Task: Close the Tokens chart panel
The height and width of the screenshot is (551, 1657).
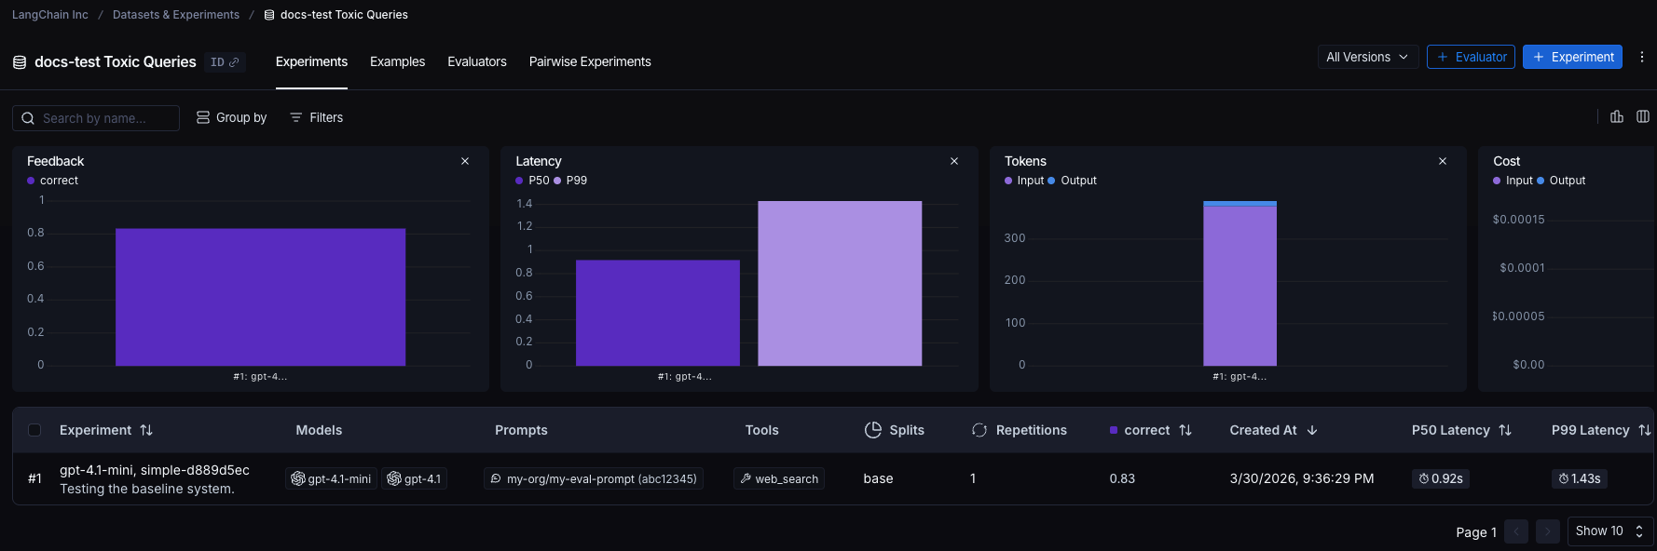Action: tap(1443, 161)
